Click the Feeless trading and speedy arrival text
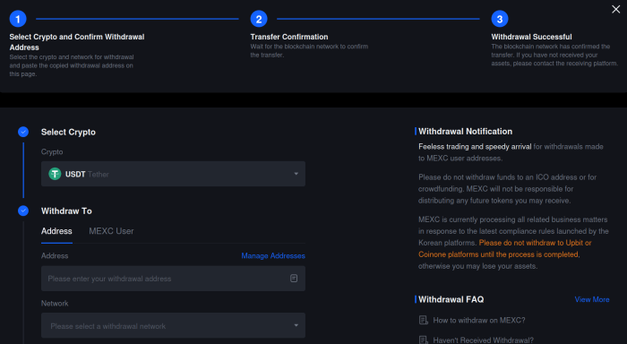 click(475, 146)
